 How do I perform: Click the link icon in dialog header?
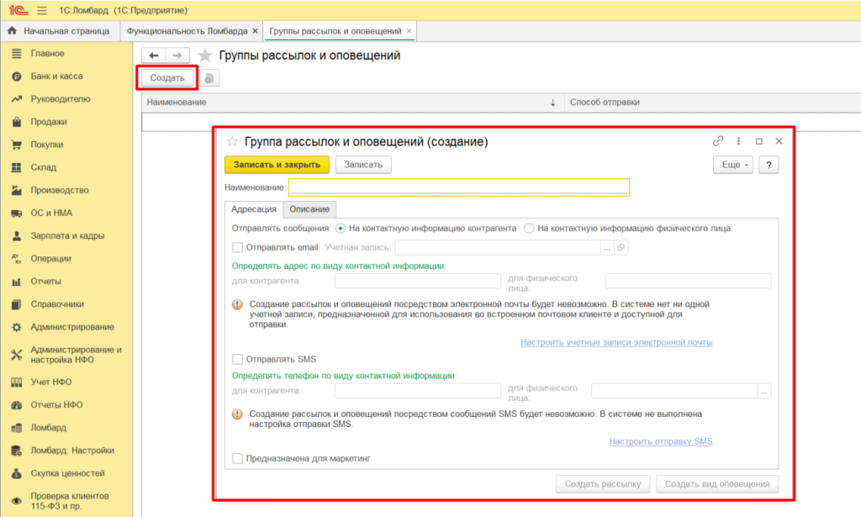(718, 141)
